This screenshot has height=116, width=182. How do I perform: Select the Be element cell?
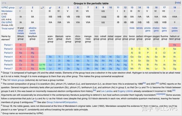(32, 49)
